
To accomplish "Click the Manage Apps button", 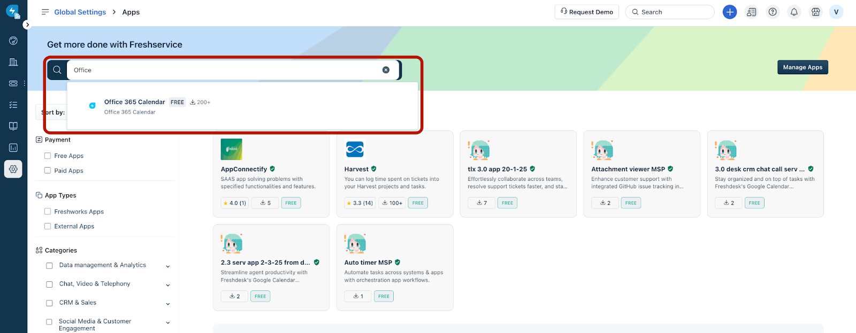I will click(802, 67).
